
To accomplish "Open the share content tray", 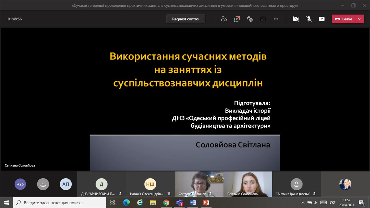I will pyautogui.click(x=322, y=19).
